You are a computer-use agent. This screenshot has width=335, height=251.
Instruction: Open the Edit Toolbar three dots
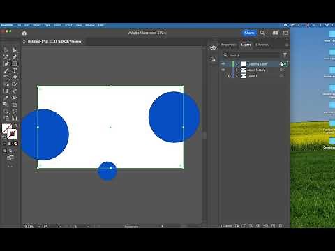[x=10, y=167]
